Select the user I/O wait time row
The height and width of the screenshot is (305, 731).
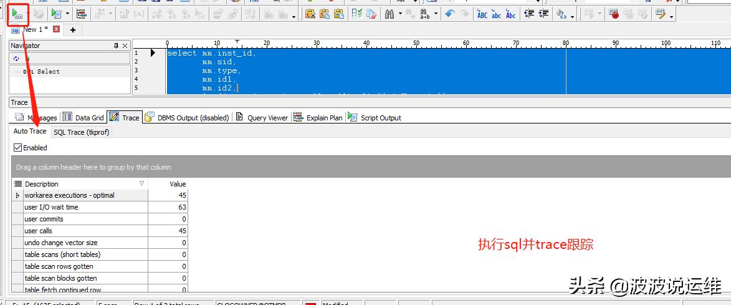point(99,207)
